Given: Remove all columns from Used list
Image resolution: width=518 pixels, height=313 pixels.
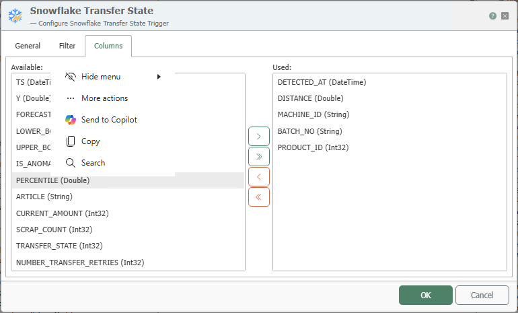Looking at the screenshot, I should tap(259, 197).
